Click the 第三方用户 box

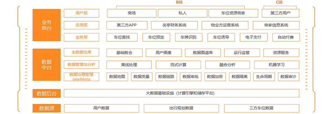point(281,13)
